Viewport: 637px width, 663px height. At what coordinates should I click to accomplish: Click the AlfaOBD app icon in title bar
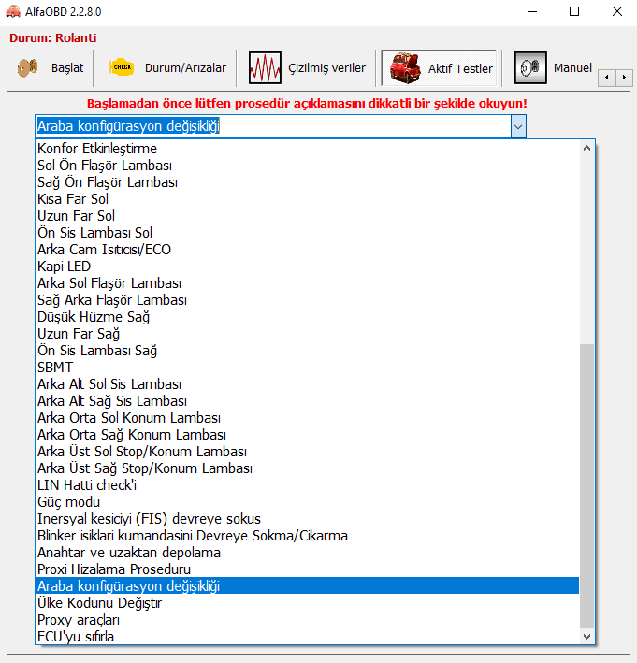click(x=13, y=12)
